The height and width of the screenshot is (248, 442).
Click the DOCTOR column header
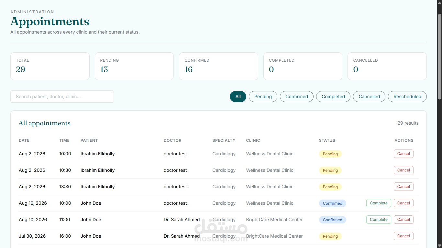[172, 140]
